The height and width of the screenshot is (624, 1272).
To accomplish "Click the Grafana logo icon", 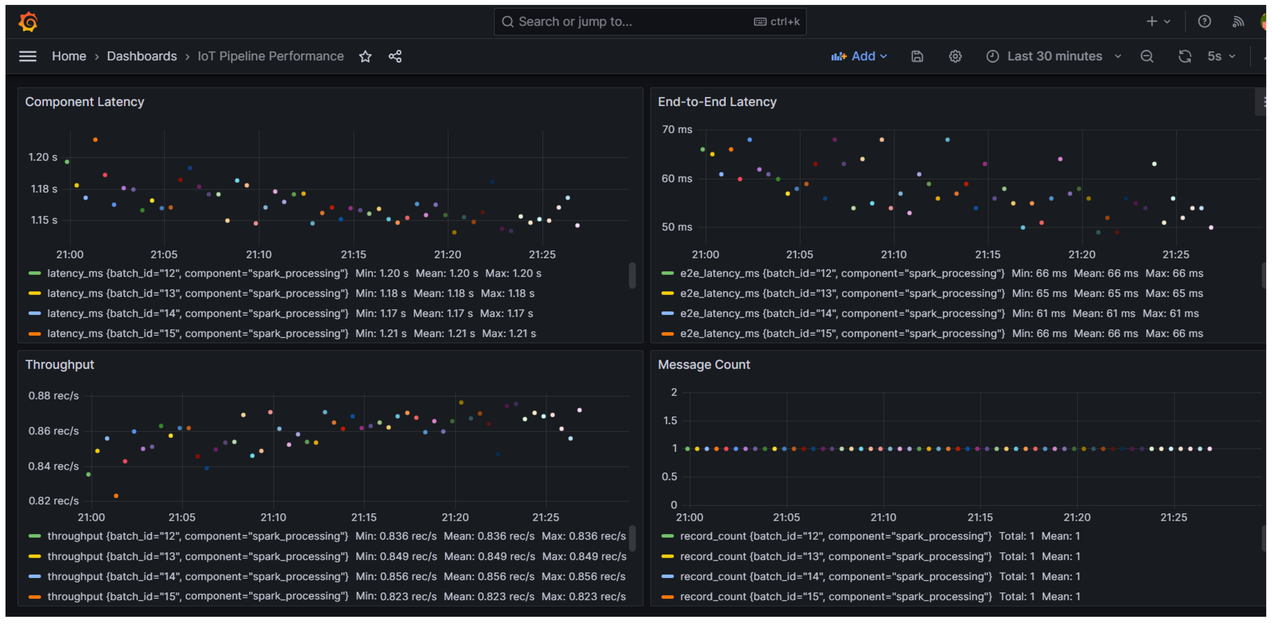I will [x=28, y=22].
